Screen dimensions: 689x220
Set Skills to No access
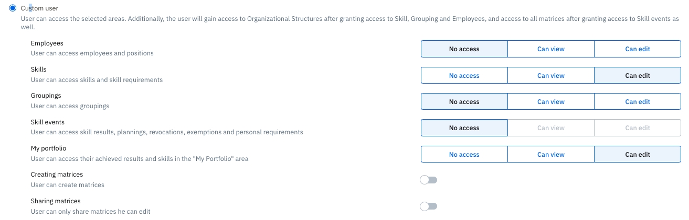(x=464, y=75)
